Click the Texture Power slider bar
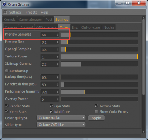 pyautogui.click(x=100, y=57)
